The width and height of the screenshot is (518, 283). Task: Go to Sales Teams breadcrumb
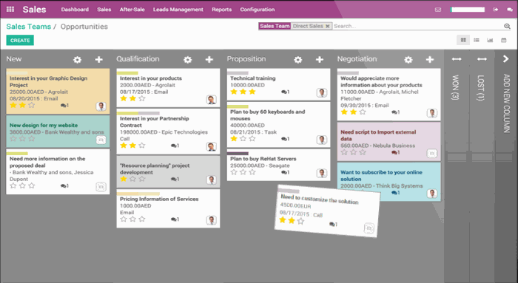click(29, 27)
